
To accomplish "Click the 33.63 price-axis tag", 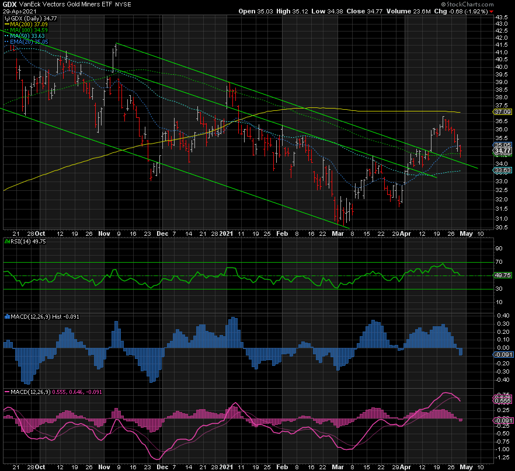I will tap(503, 170).
